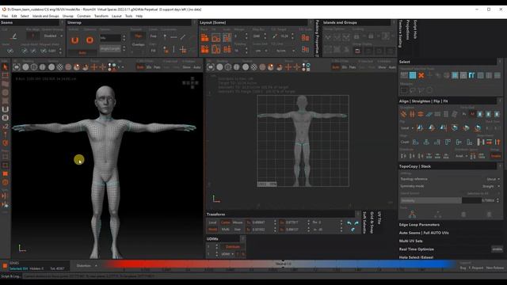Click the Map Rez value field
This screenshot has width=507, height=285.
point(257,36)
